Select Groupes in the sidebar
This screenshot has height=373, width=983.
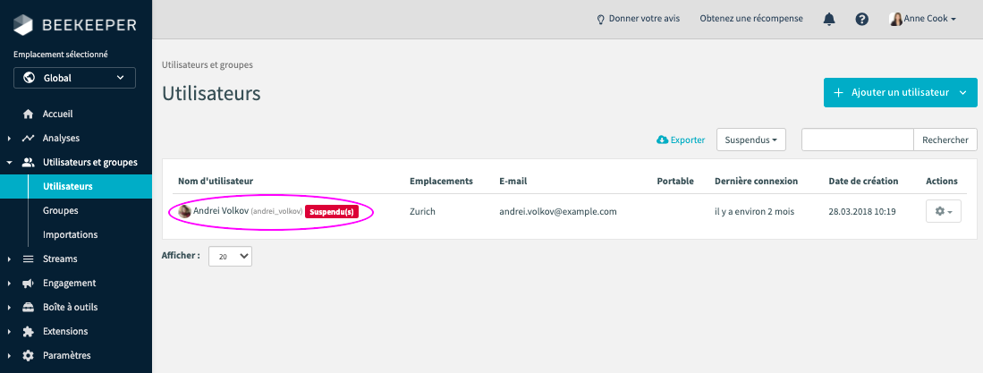(x=61, y=211)
